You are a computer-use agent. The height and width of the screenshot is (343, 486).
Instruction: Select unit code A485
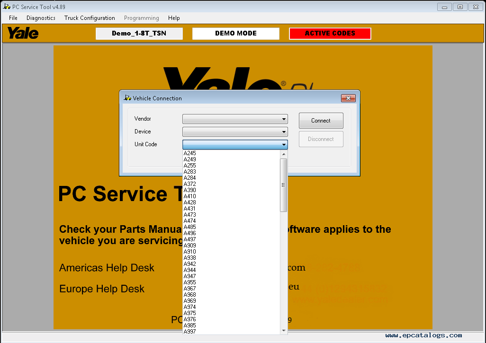tap(231, 227)
